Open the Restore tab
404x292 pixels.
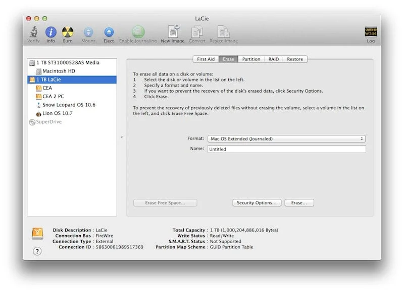[x=295, y=59]
